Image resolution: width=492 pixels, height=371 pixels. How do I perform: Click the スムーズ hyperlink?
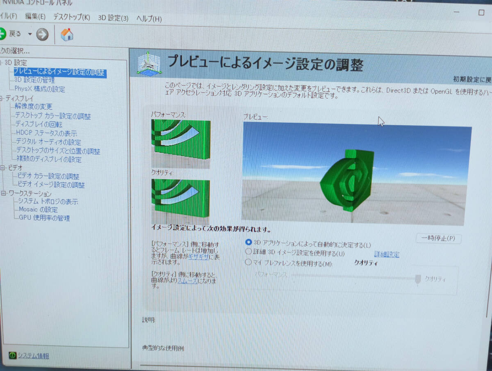(187, 280)
